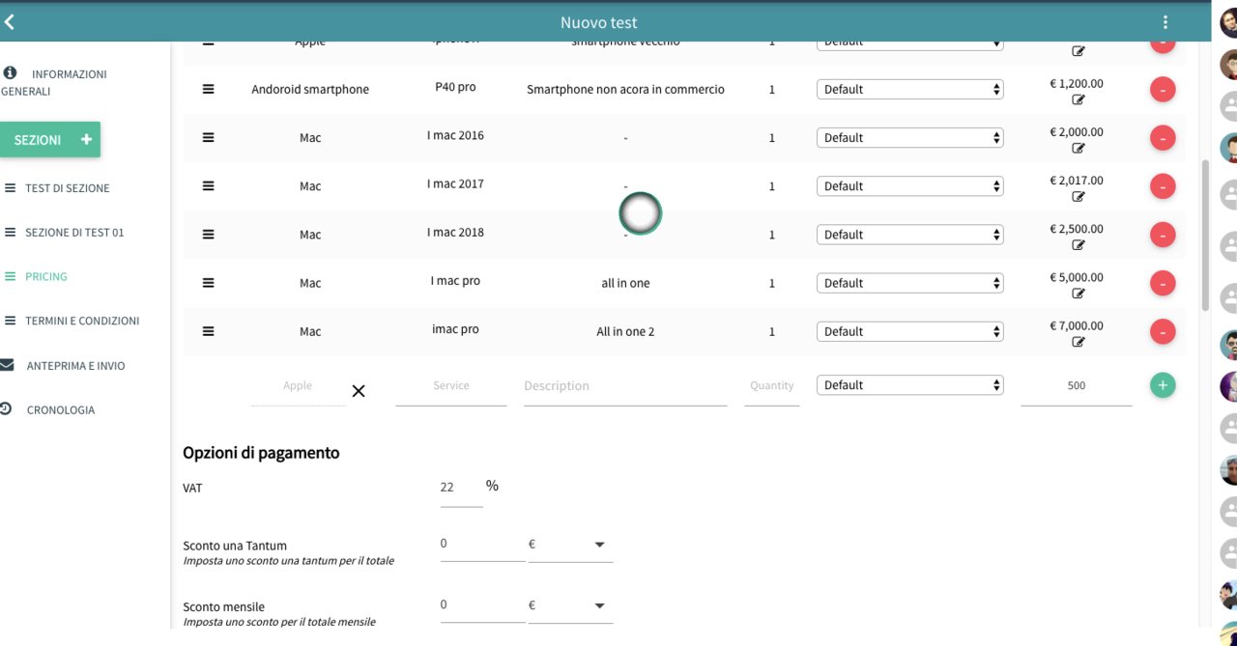This screenshot has height=646, width=1237.
Task: Open Default dropdown for I mac 2017
Action: [909, 186]
